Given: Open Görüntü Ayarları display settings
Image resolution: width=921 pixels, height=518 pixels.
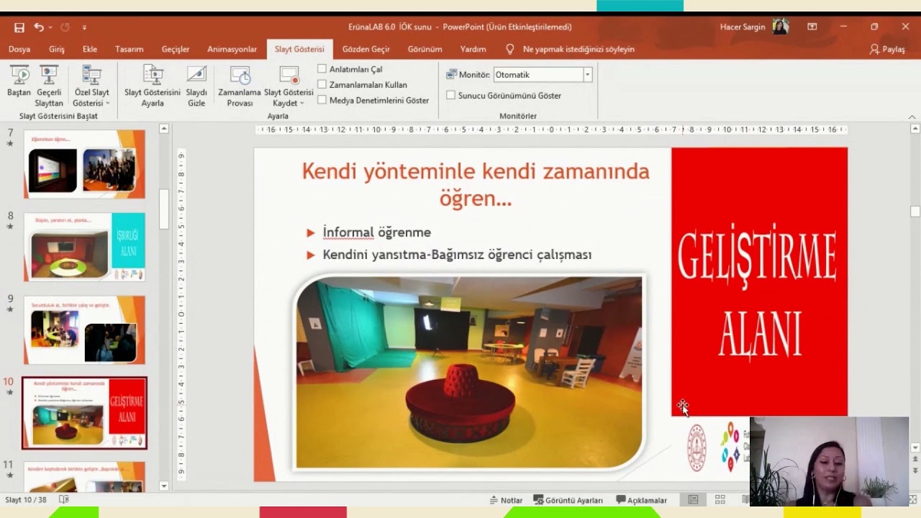Looking at the screenshot, I should (x=568, y=500).
